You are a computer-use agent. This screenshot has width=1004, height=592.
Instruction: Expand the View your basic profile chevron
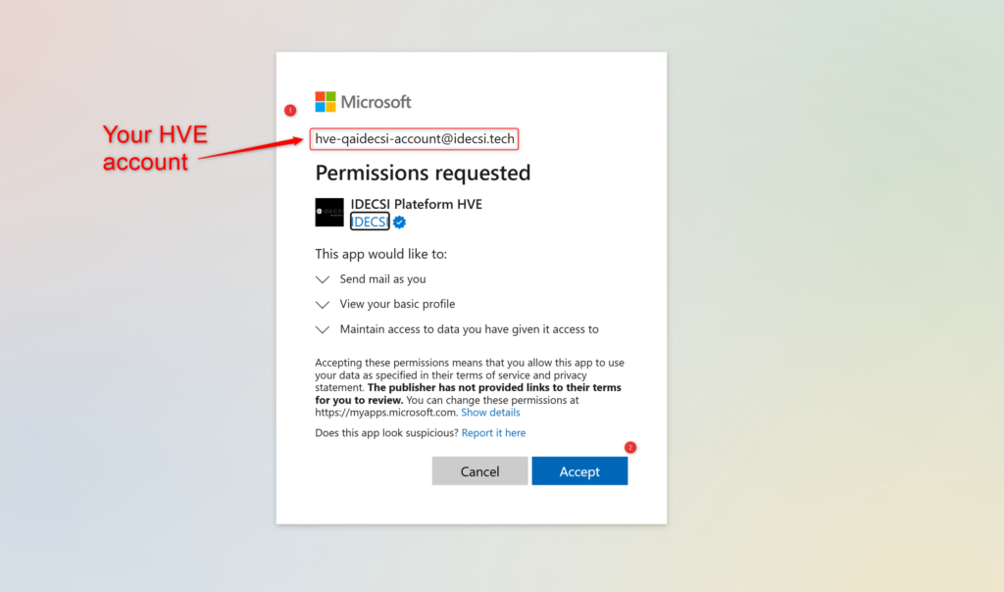coord(323,305)
